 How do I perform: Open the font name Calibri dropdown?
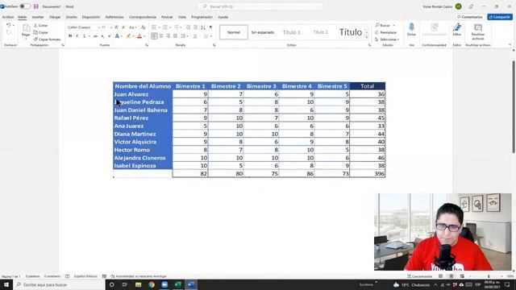click(98, 27)
